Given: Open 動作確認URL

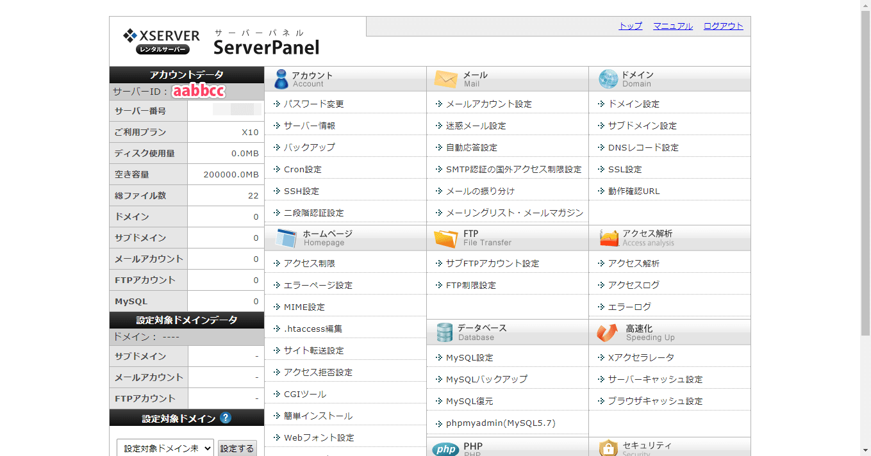Looking at the screenshot, I should point(634,191).
